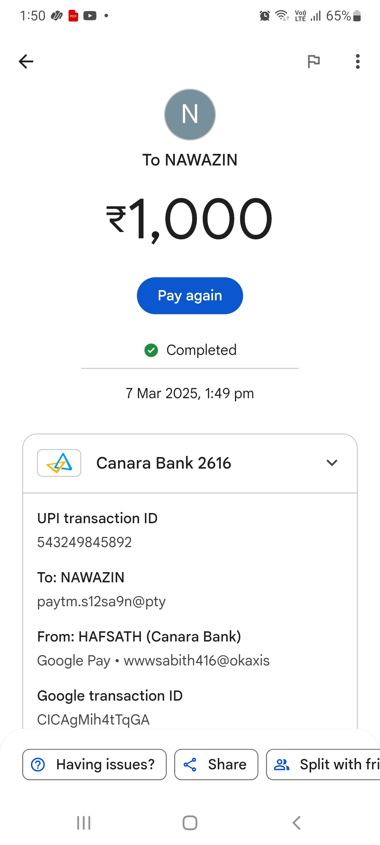Tap the flag report icon

click(313, 62)
